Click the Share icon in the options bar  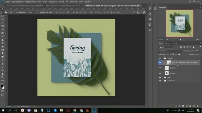click(144, 12)
